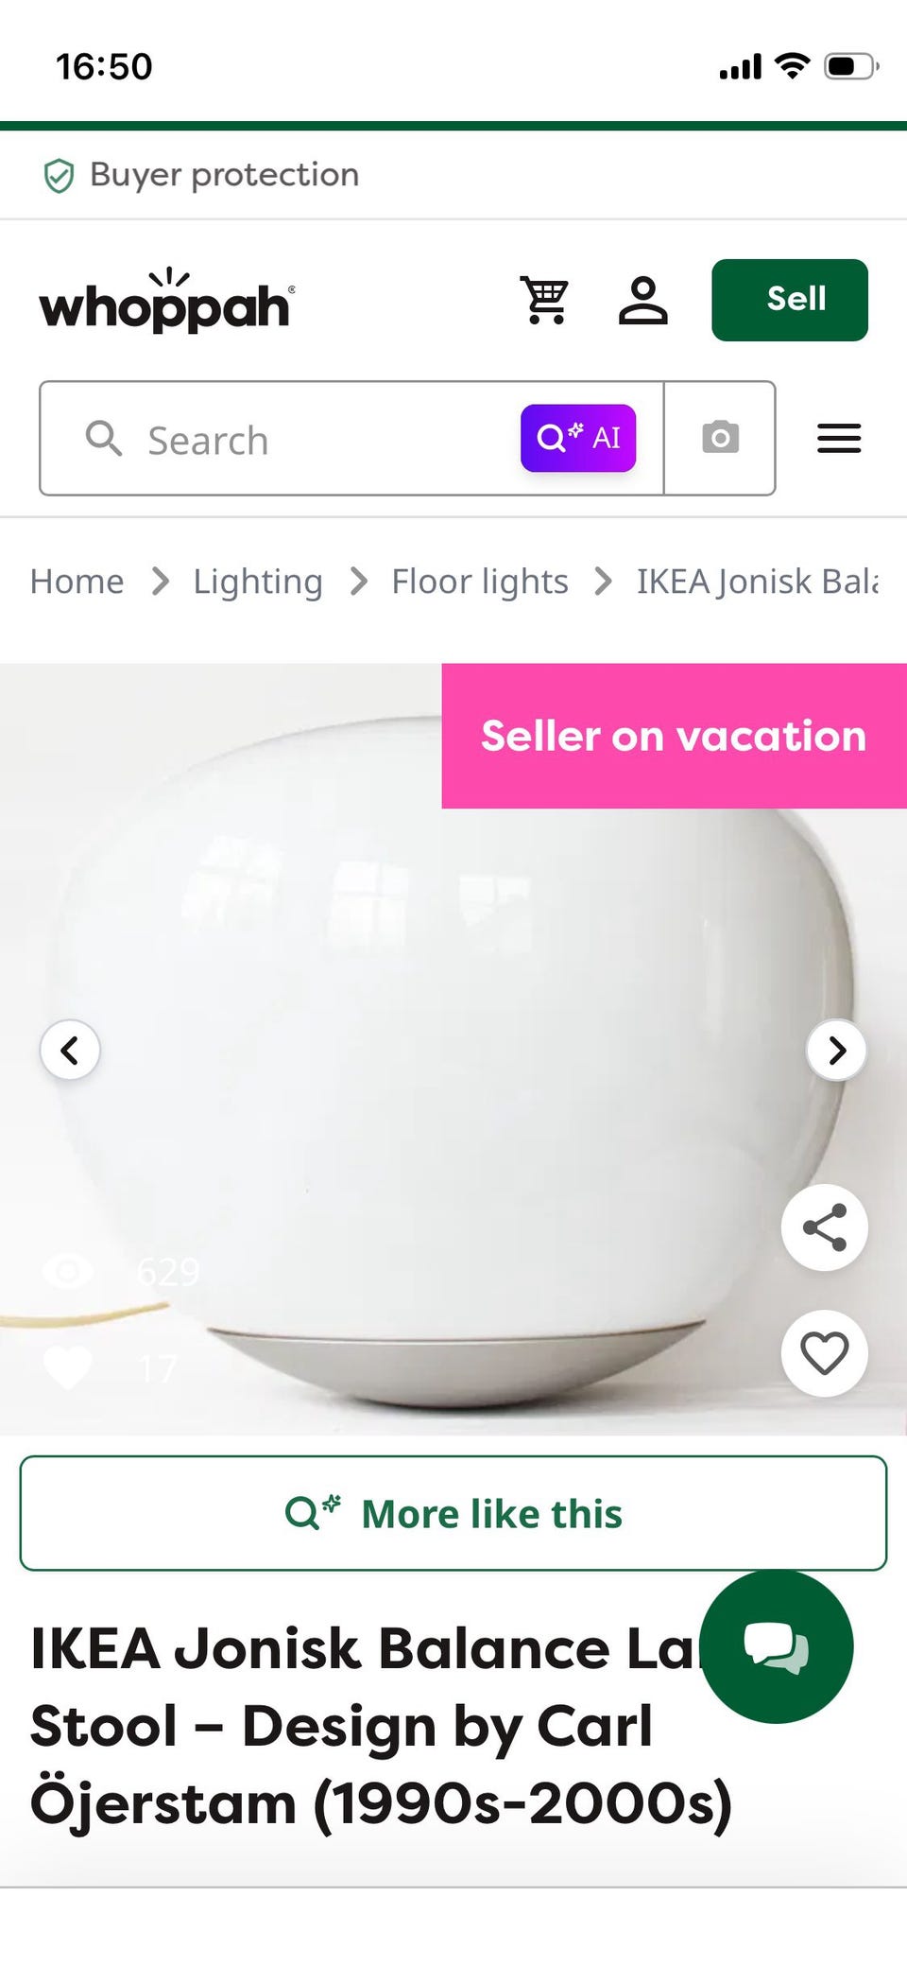
Task: Activate the AI search button
Action: (x=578, y=438)
